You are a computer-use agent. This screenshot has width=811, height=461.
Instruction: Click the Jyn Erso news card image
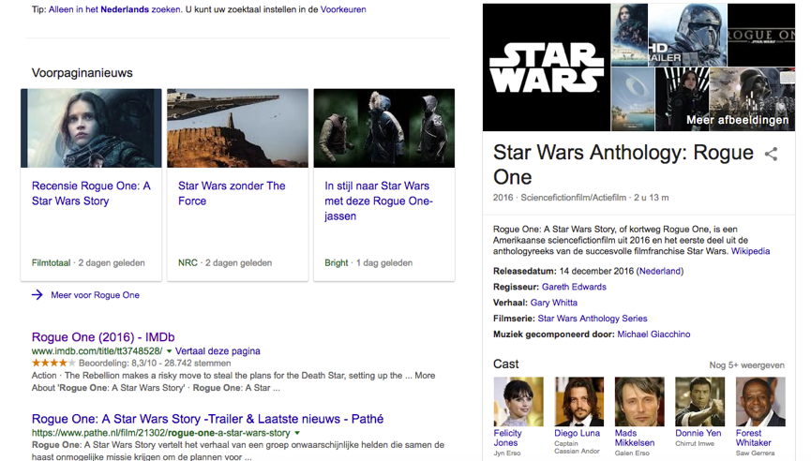tap(91, 128)
